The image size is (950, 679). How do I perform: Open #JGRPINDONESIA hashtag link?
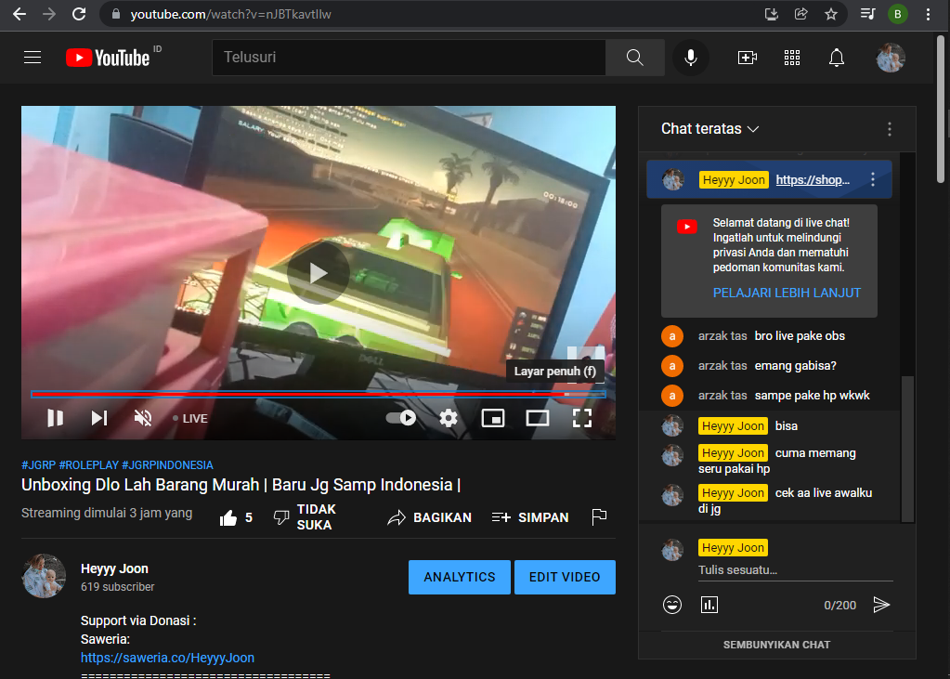click(x=167, y=465)
